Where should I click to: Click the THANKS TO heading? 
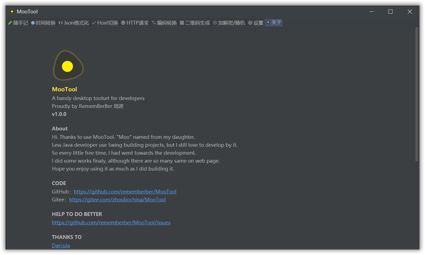[67, 237]
